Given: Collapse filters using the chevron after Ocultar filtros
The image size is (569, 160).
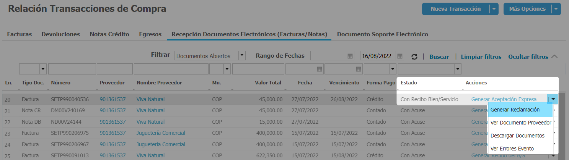Looking at the screenshot, I should [x=554, y=57].
